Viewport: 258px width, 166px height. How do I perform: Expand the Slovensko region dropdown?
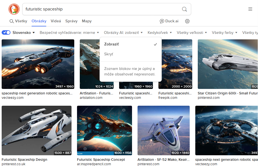[x=24, y=32]
